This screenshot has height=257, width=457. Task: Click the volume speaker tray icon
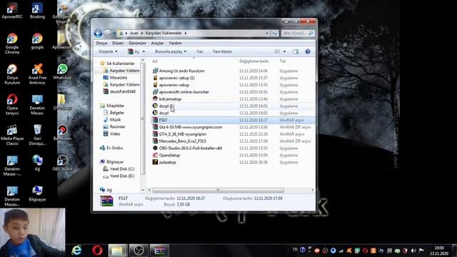point(413,251)
